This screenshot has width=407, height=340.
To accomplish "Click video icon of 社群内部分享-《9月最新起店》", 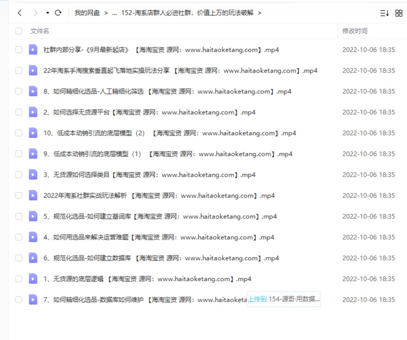I will [x=33, y=50].
